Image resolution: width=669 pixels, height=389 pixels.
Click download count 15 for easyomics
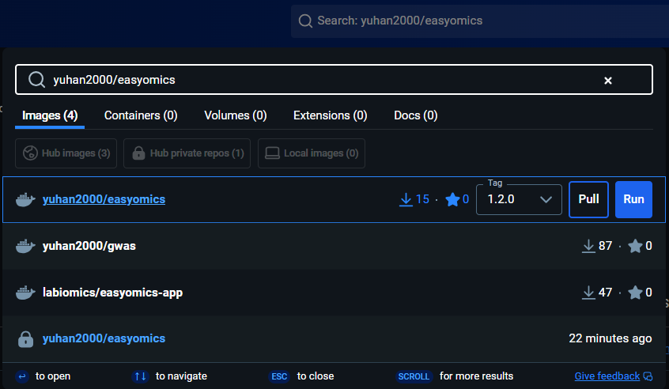pos(414,199)
